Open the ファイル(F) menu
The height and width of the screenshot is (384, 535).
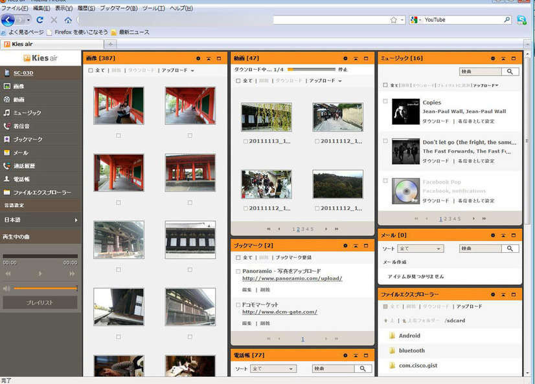(15, 8)
